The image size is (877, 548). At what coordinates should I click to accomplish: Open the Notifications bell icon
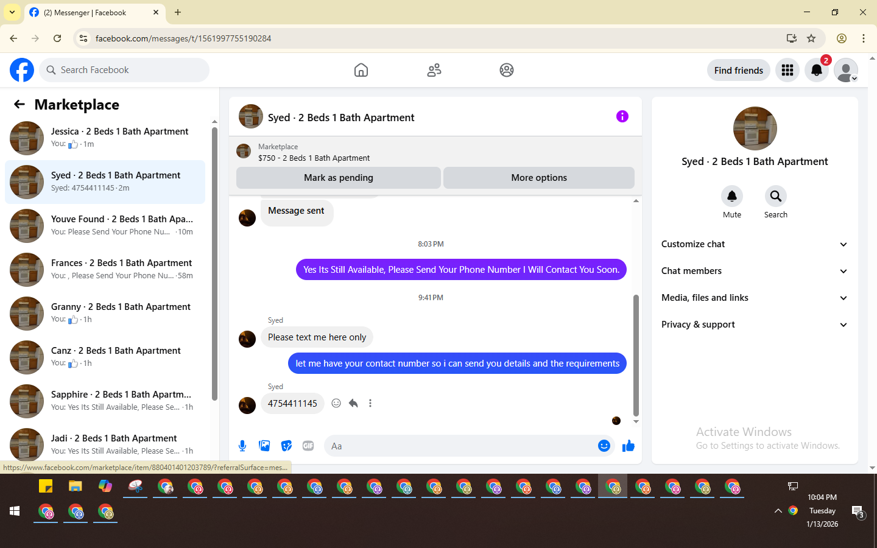coord(817,70)
